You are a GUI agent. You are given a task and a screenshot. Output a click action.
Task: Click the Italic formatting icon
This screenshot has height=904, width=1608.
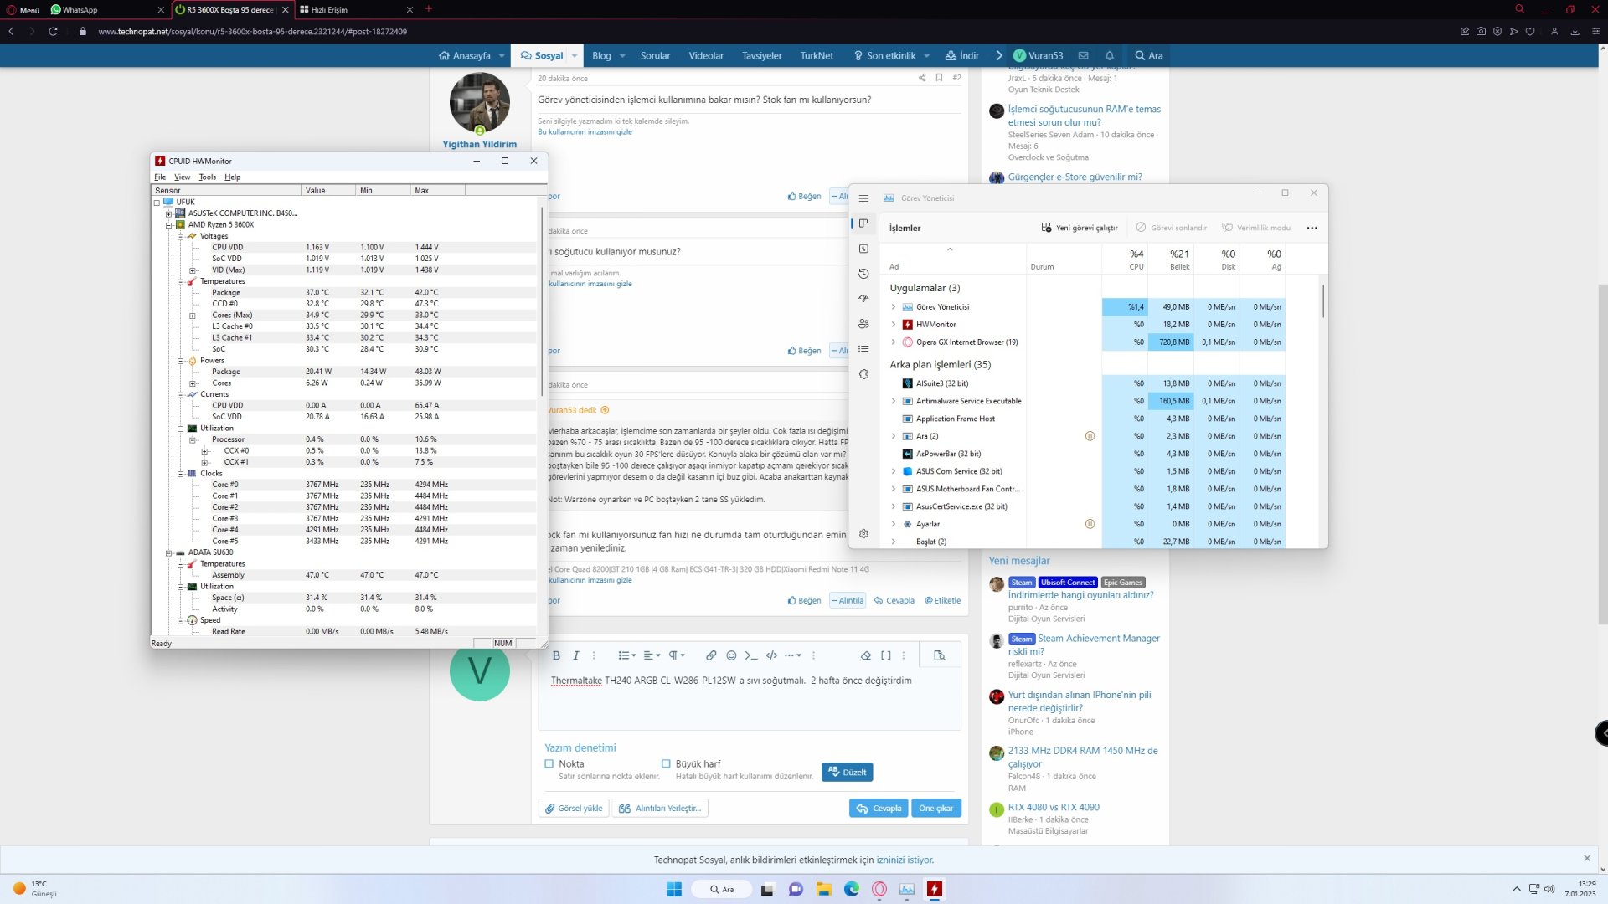pyautogui.click(x=576, y=656)
